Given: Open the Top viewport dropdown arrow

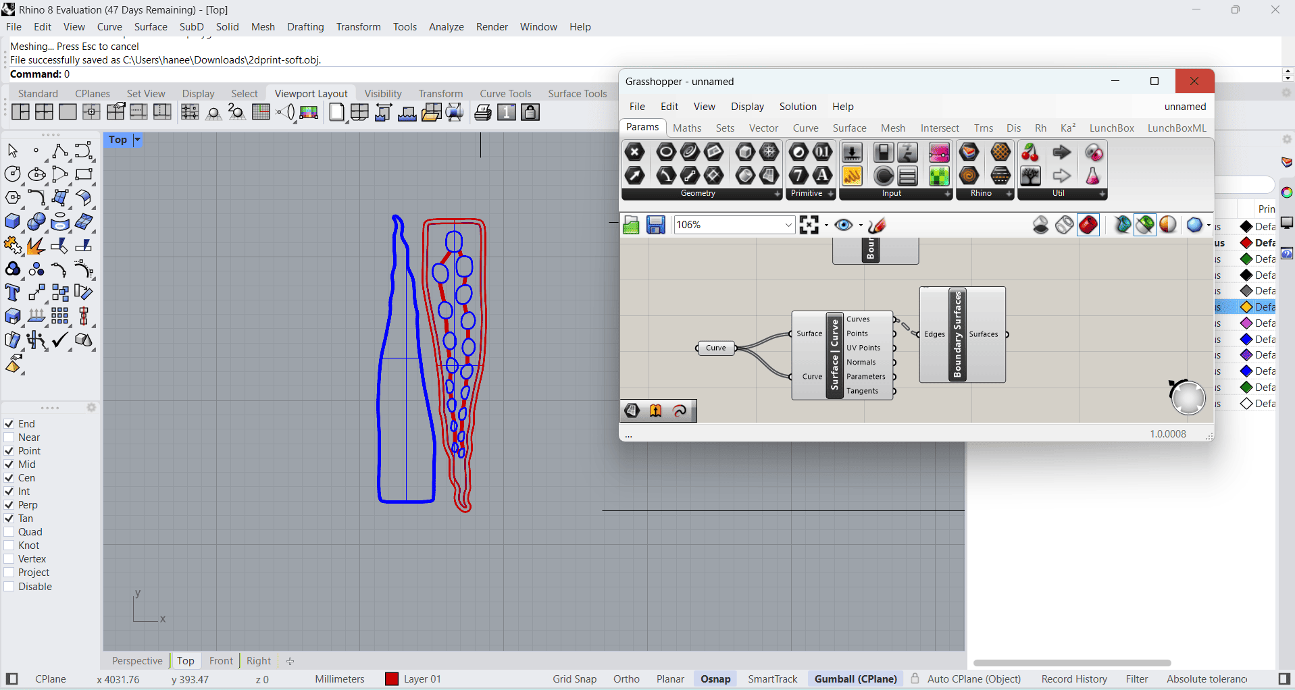Looking at the screenshot, I should [137, 140].
